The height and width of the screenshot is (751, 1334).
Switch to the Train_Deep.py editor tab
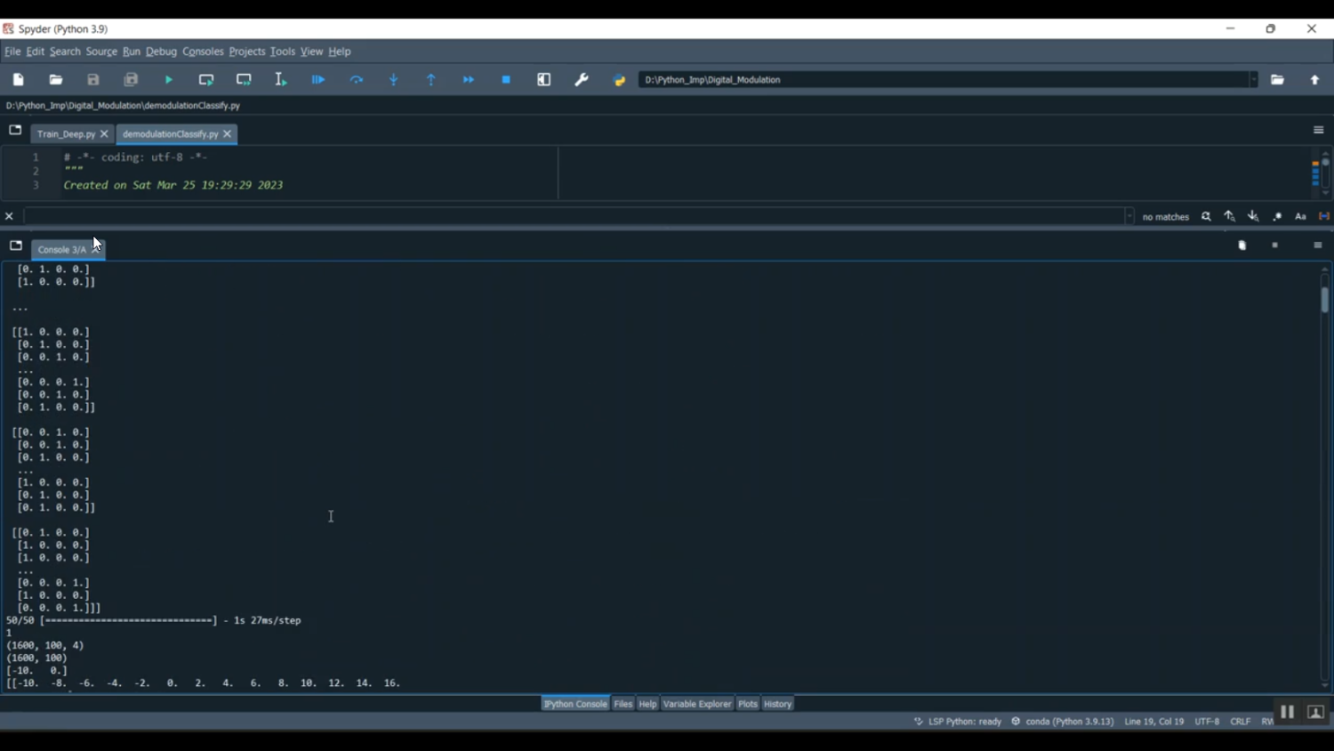[x=66, y=134]
